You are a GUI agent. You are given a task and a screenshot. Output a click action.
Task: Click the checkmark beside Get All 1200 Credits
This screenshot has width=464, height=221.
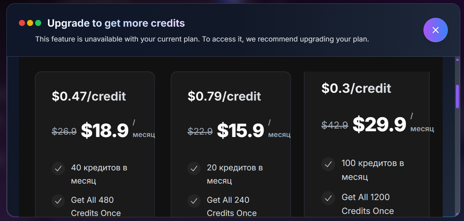coord(328,198)
